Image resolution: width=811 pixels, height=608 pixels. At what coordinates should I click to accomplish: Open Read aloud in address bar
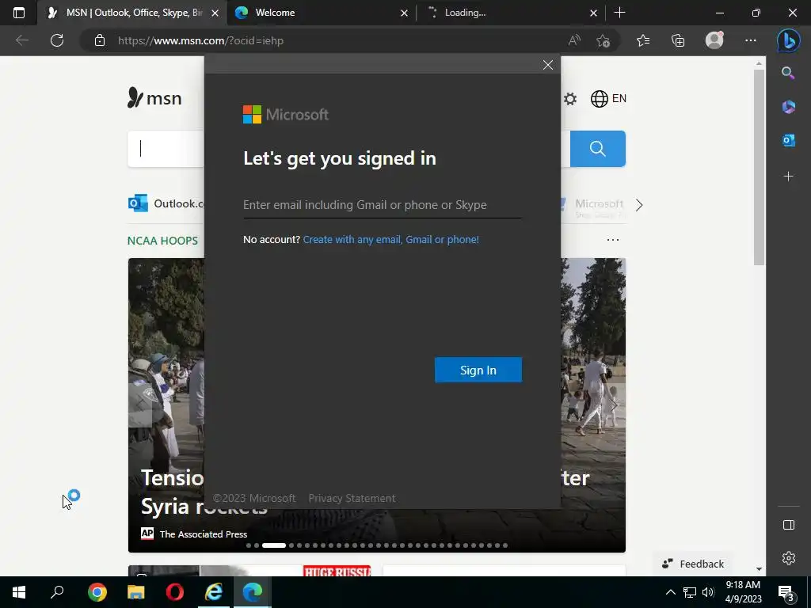click(574, 40)
